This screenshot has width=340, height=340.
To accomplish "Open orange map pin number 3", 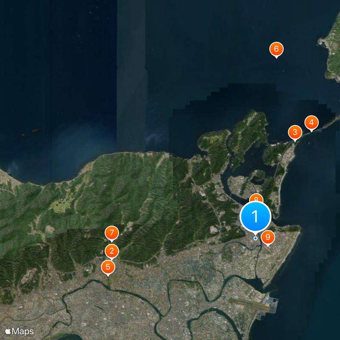I will 295,132.
